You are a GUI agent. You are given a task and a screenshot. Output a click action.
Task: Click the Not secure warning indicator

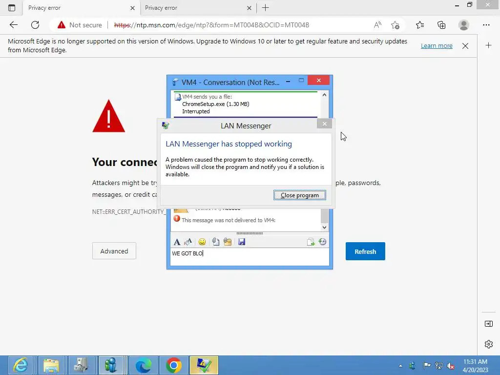point(80,25)
